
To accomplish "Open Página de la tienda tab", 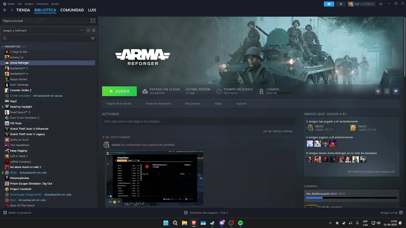I will pos(119,104).
